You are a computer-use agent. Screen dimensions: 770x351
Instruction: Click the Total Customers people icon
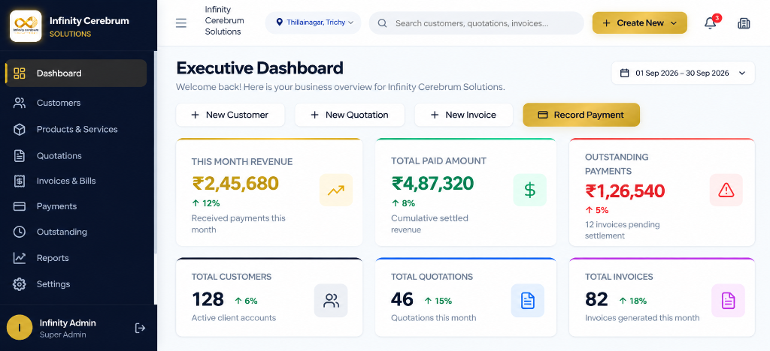(331, 301)
